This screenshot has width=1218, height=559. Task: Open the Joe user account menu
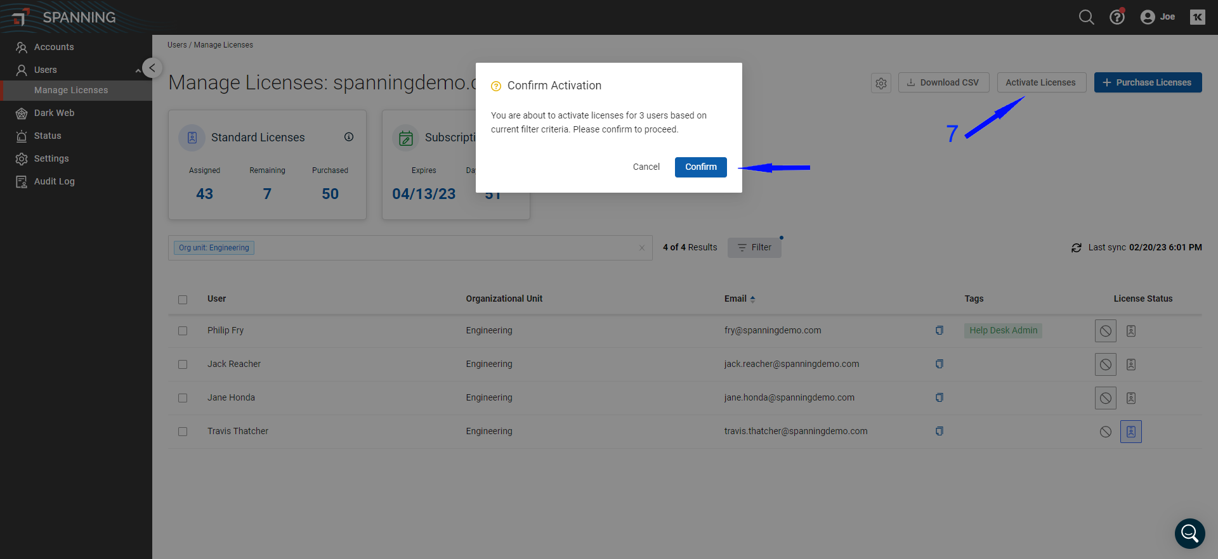pyautogui.click(x=1158, y=17)
